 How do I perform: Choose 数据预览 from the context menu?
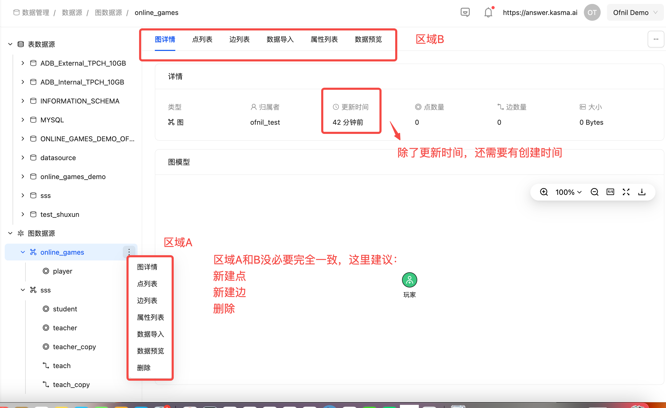click(x=150, y=351)
